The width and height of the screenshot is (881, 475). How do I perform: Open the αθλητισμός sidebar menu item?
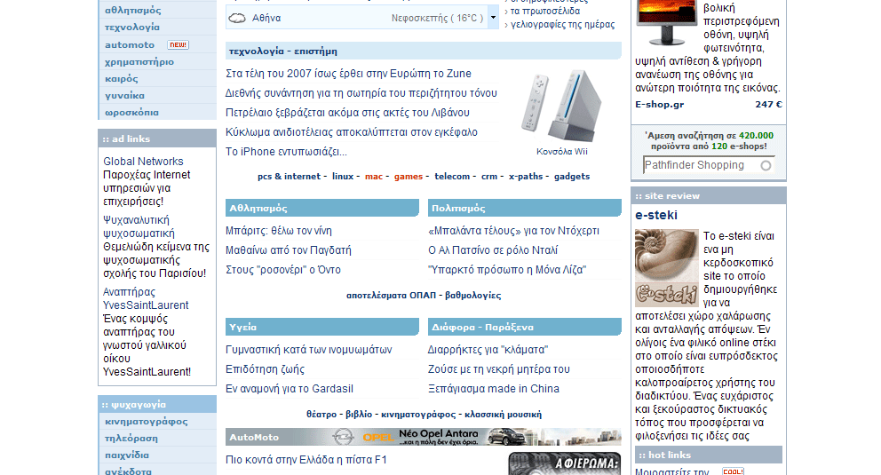tap(132, 10)
